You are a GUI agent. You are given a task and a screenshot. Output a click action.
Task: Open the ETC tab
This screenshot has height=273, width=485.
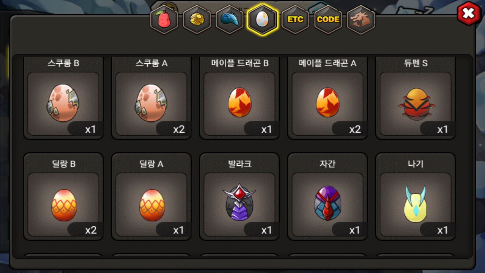(x=295, y=19)
